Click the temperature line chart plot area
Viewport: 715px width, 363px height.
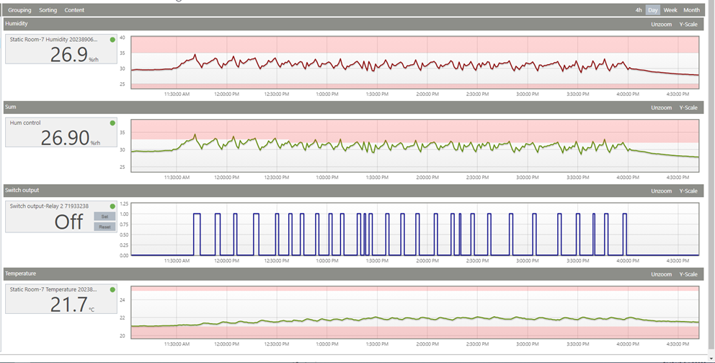(415, 312)
